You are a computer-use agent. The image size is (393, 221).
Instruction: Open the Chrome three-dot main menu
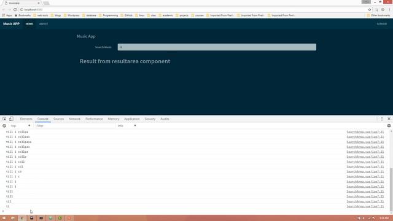point(389,10)
